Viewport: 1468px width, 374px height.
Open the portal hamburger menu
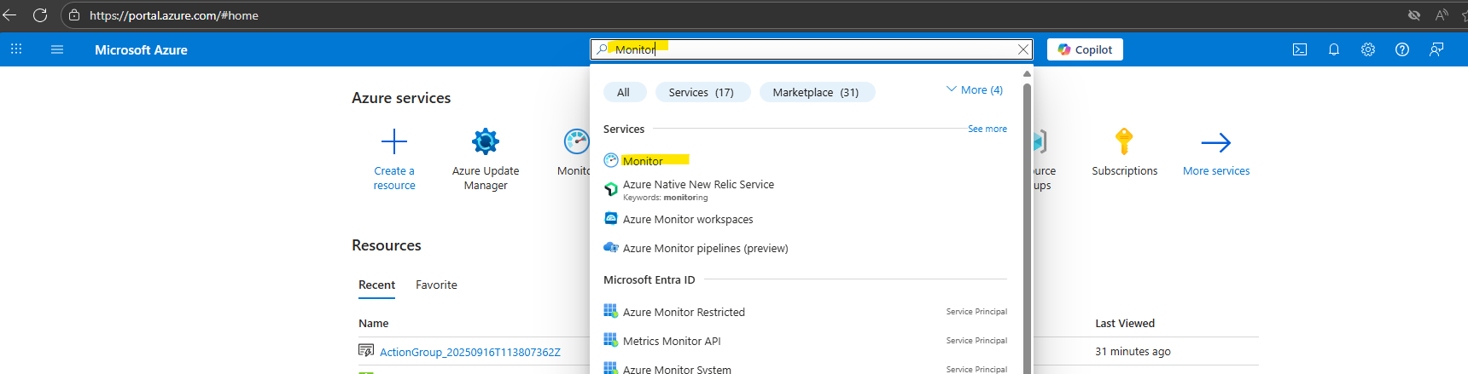click(57, 49)
